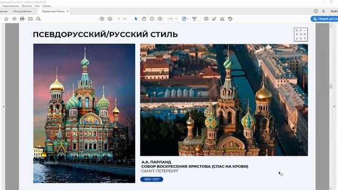Print the document using printer icon
The height and width of the screenshot is (190, 338).
(x=22, y=19)
